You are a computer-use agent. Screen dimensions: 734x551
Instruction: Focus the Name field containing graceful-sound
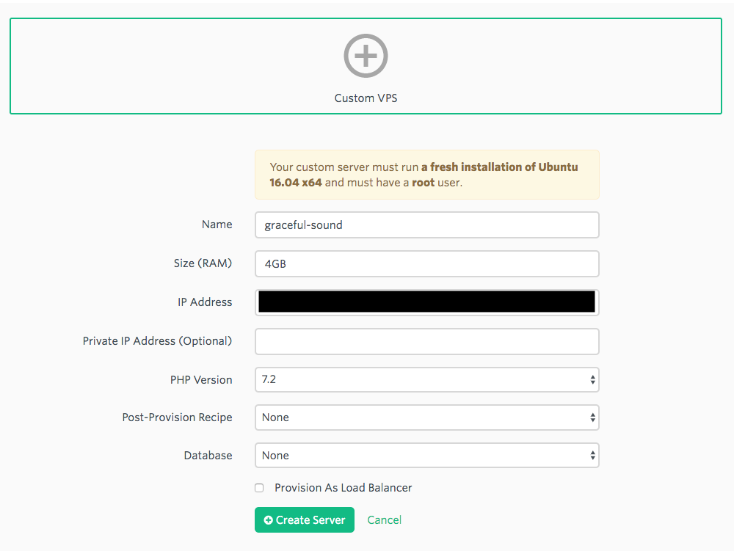pos(427,225)
